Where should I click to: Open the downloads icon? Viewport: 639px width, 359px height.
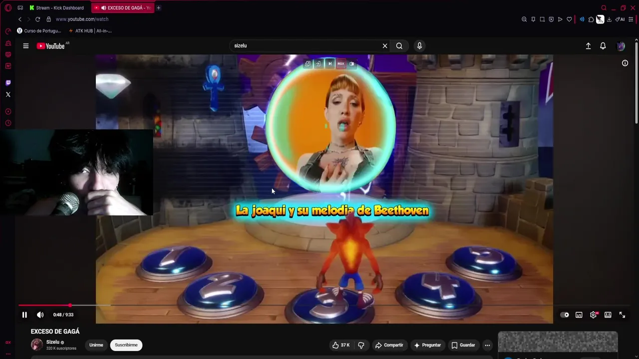pyautogui.click(x=609, y=19)
